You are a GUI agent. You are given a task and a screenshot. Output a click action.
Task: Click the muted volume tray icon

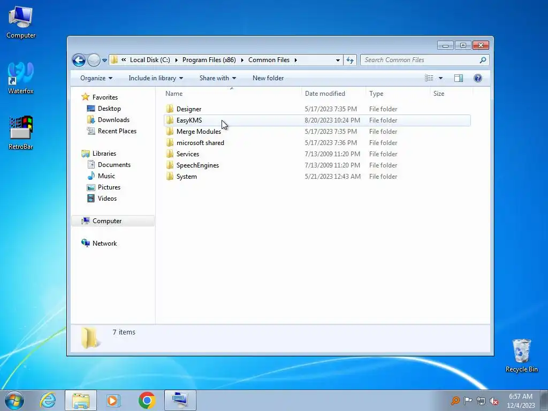[x=494, y=401]
